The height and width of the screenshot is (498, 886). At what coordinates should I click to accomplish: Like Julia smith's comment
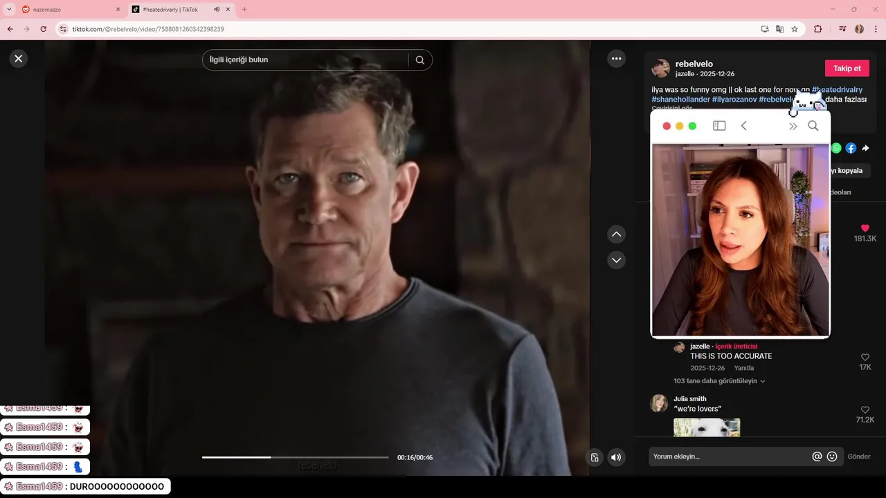pos(865,410)
